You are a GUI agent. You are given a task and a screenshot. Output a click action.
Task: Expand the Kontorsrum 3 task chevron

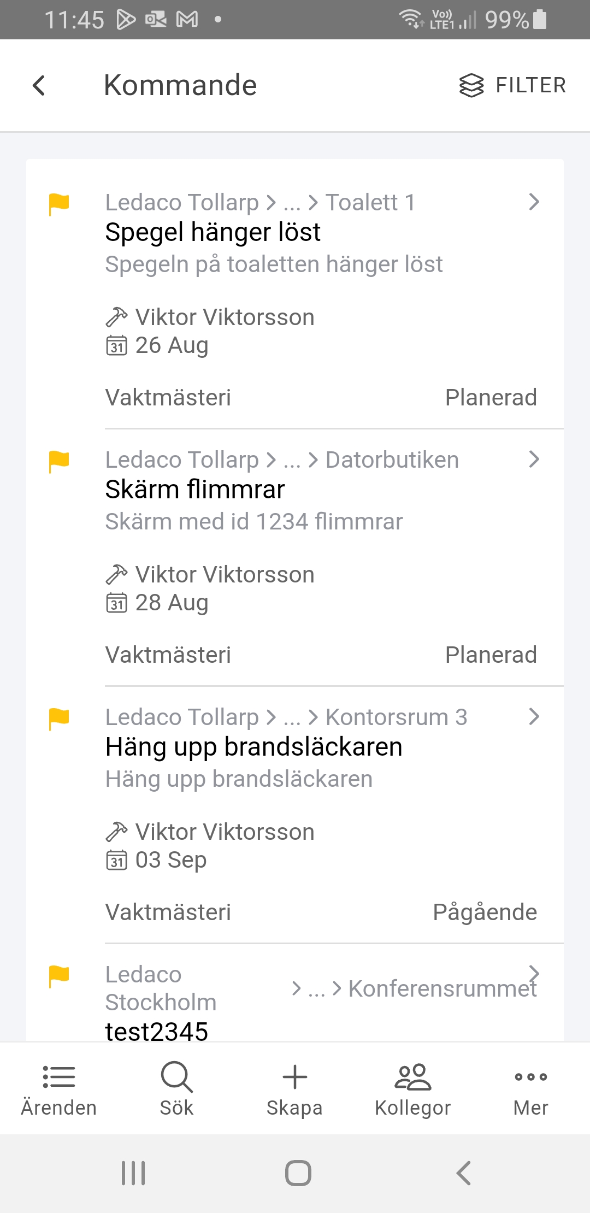(534, 717)
